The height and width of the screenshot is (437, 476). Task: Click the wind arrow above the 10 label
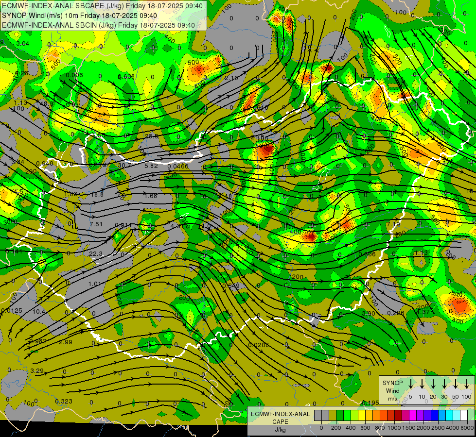point(422,383)
